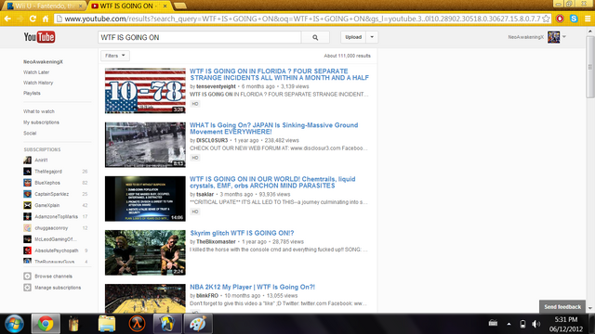Open the Half-Life taskbar icon
The height and width of the screenshot is (334, 595).
[137, 324]
